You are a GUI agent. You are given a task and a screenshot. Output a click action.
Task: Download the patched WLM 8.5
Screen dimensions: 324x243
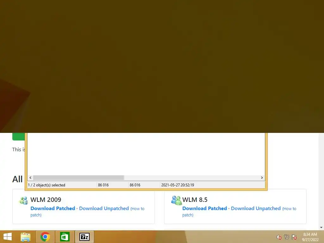click(x=205, y=208)
